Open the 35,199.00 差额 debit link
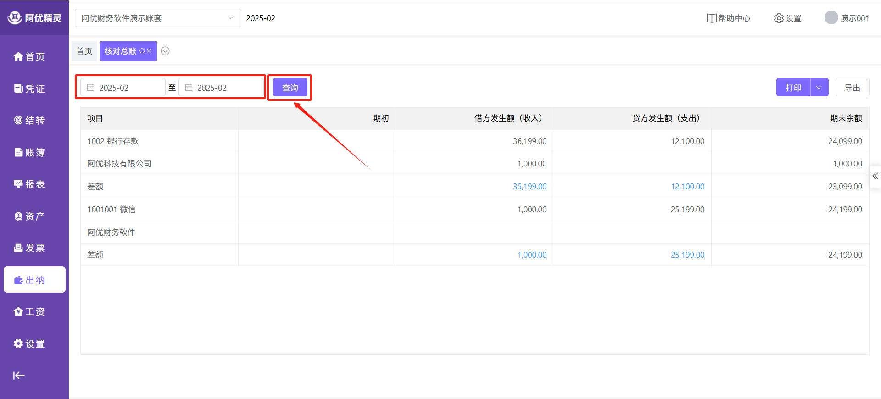The width and height of the screenshot is (881, 399). coord(530,187)
